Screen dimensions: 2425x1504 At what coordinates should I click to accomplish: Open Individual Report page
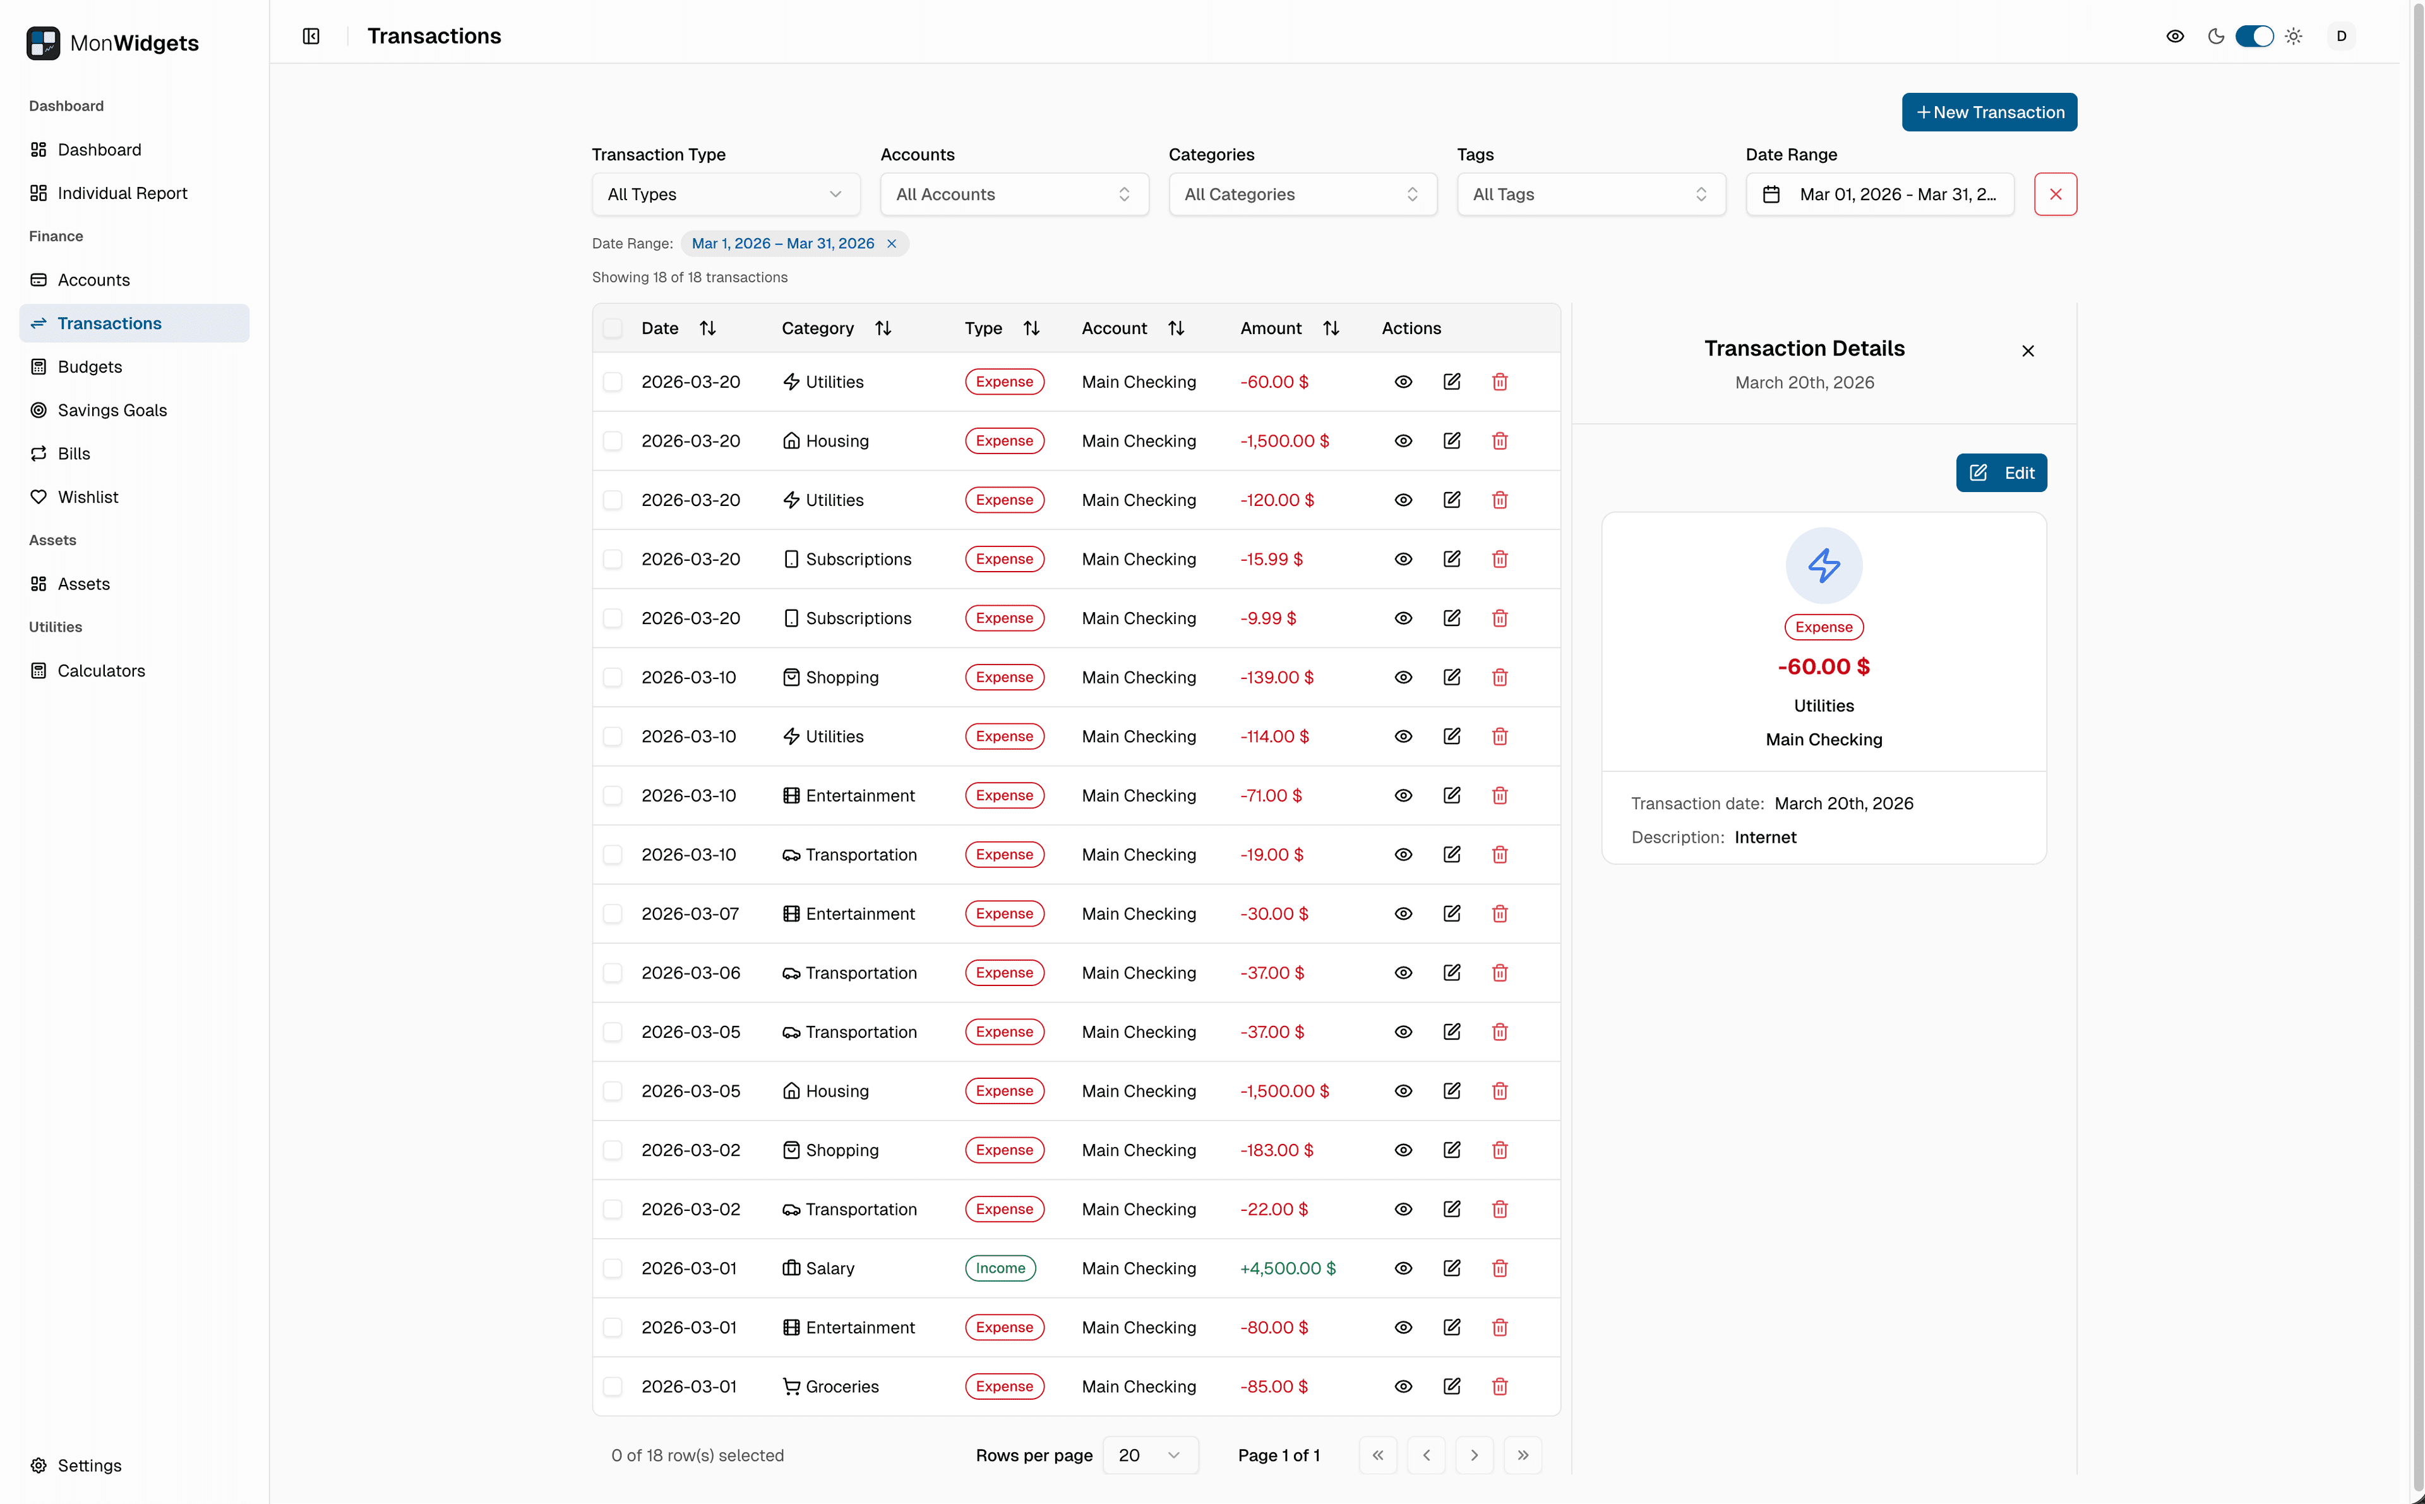coord(135,193)
